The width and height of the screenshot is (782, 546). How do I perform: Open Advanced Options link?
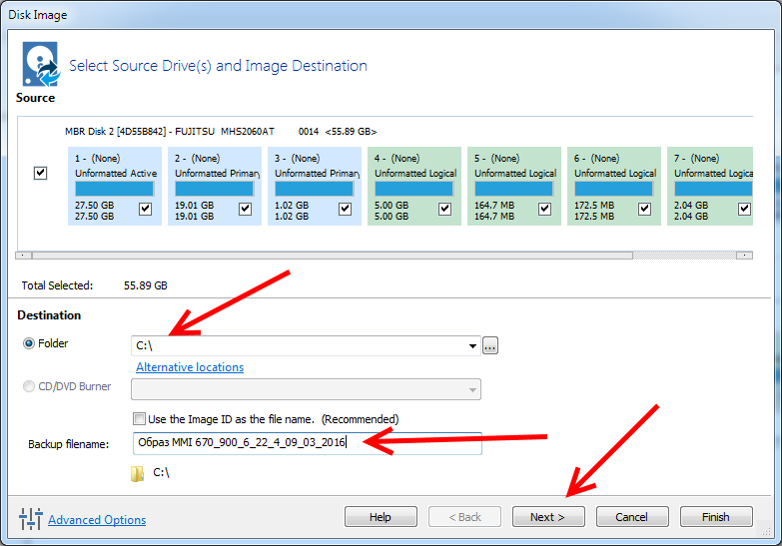tap(97, 520)
